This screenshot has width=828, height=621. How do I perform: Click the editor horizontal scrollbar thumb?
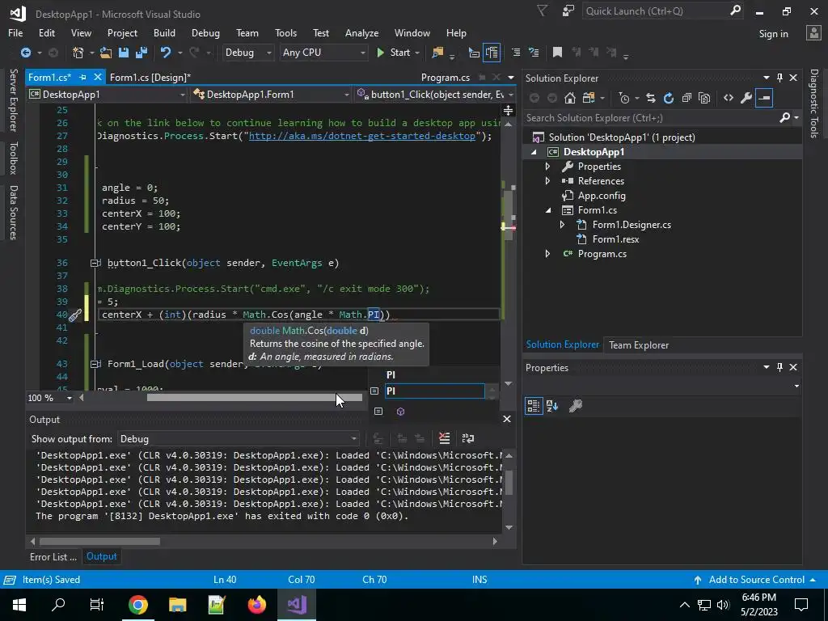click(x=254, y=398)
